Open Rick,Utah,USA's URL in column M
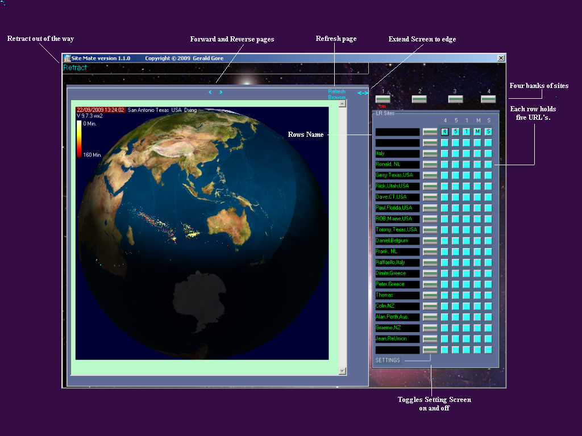The height and width of the screenshot is (436, 582). click(x=477, y=186)
